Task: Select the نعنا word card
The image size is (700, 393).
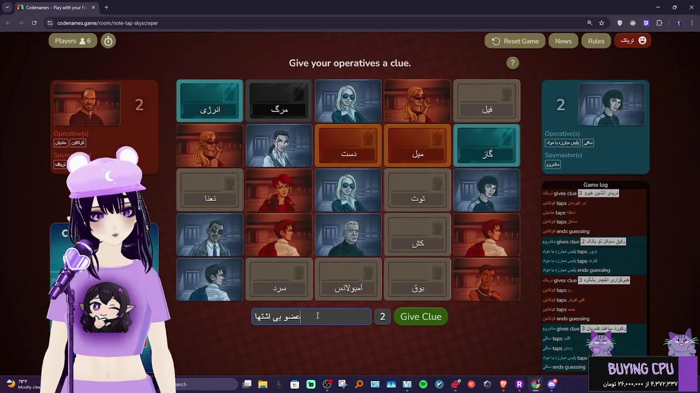Action: click(209, 190)
